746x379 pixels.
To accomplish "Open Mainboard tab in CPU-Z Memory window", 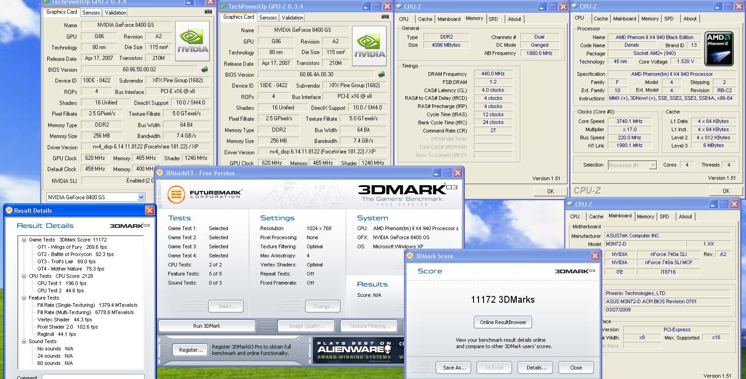I will pos(449,19).
